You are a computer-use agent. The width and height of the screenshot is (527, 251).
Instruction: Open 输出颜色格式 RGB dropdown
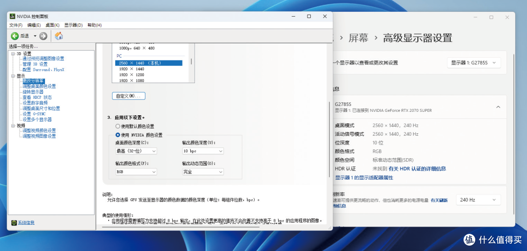point(136,171)
